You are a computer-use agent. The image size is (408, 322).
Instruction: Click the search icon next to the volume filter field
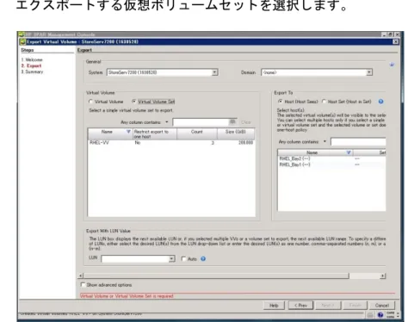tap(232, 122)
